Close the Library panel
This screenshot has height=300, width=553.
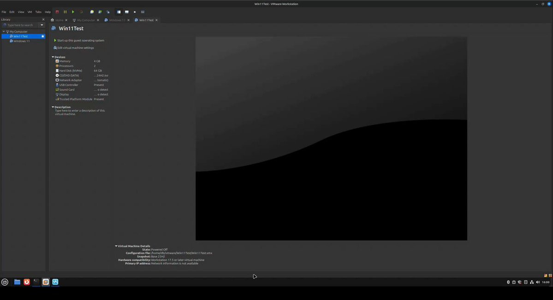43,20
